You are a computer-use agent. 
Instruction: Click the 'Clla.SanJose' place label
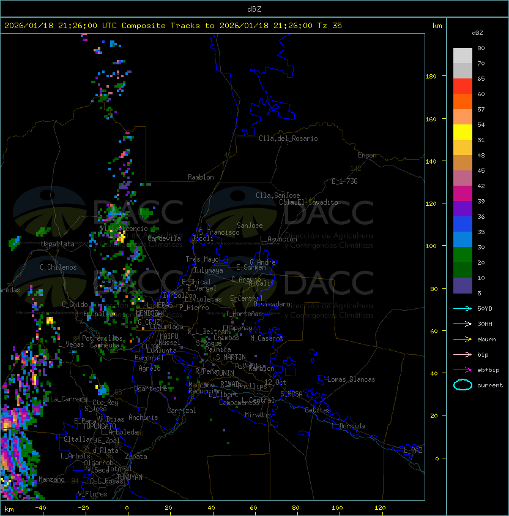point(278,195)
